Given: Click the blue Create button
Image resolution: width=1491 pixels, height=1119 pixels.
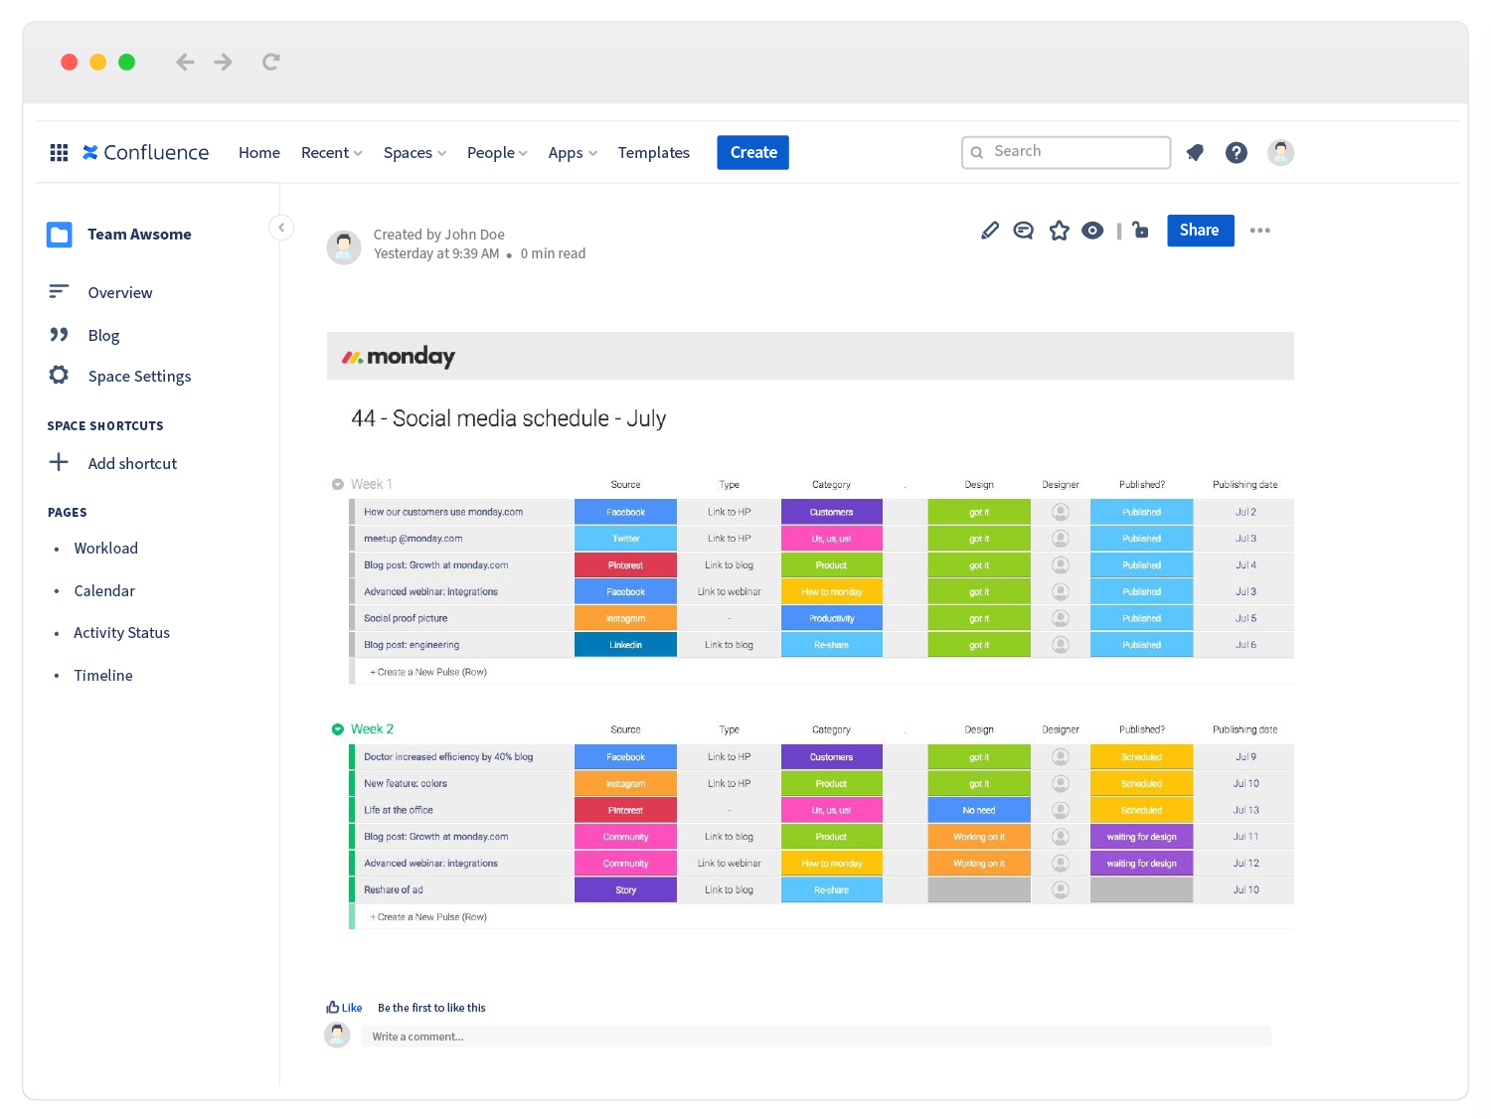Looking at the screenshot, I should pos(753,152).
